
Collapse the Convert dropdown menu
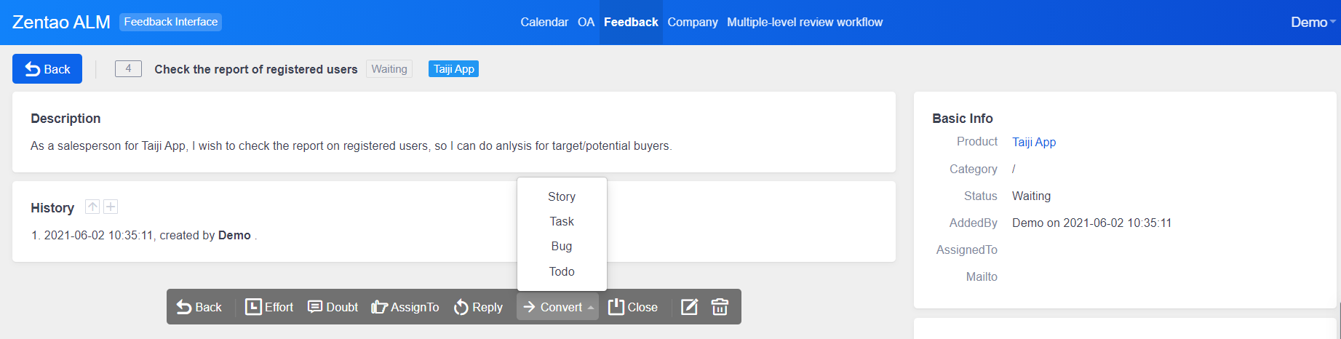click(x=558, y=307)
